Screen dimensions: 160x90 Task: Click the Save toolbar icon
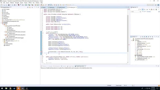pos(4,5)
